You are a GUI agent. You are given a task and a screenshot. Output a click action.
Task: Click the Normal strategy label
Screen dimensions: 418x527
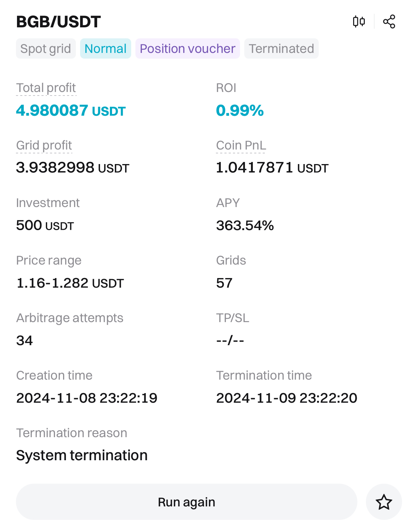[105, 48]
